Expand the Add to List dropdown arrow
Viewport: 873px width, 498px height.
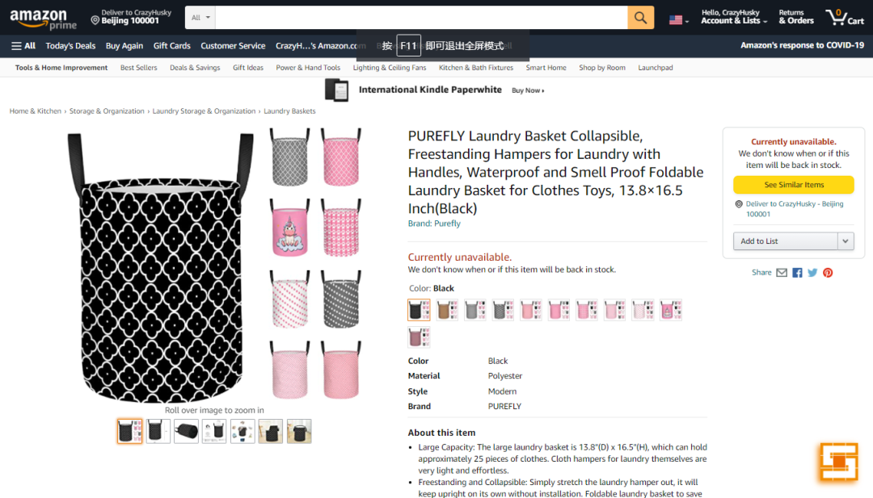(x=846, y=241)
